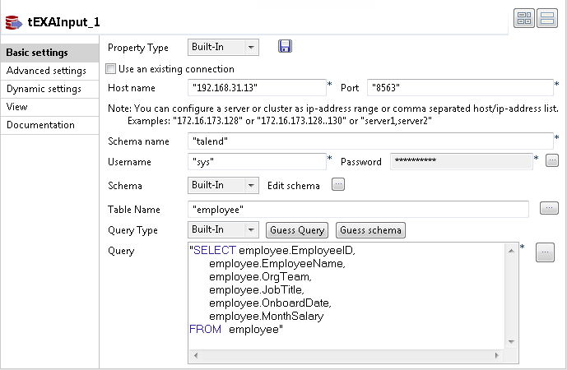Open the Advanced settings tab
Viewport: 567px width, 370px height.
pos(46,71)
